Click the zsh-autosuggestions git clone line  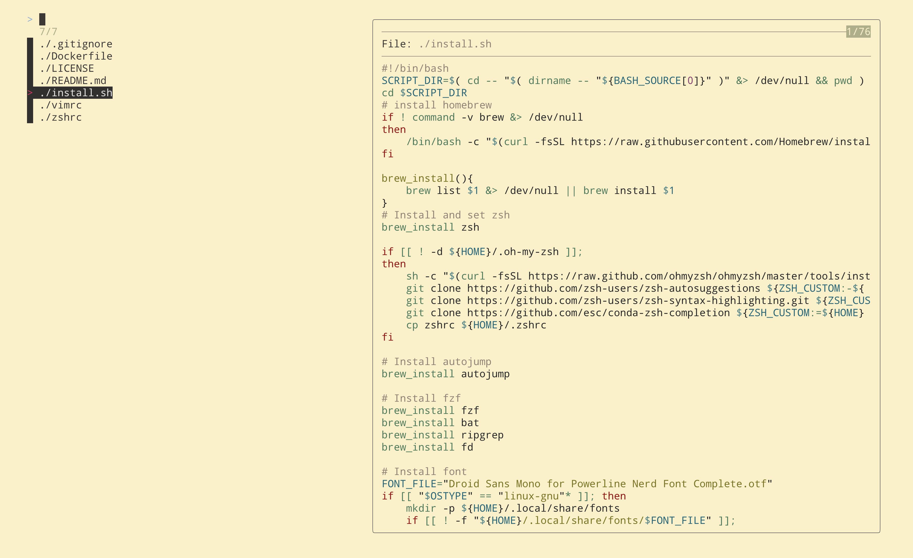click(x=635, y=288)
